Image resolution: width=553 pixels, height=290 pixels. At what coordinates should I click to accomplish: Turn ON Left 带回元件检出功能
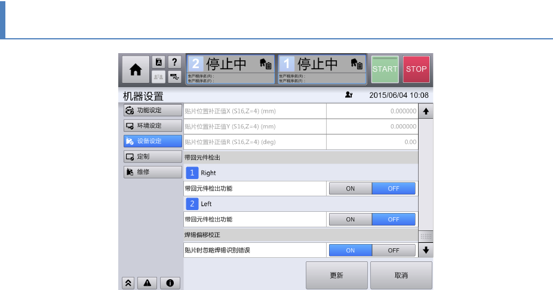click(350, 220)
